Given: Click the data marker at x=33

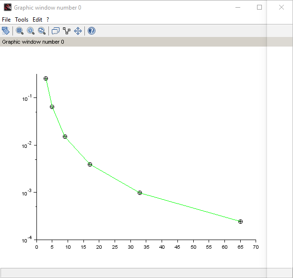Looking at the screenshot, I should click(x=140, y=193).
